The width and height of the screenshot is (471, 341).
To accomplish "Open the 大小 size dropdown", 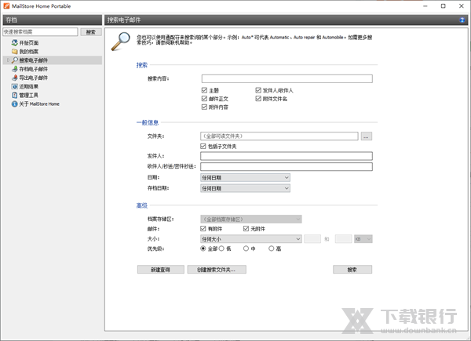I will (251, 239).
